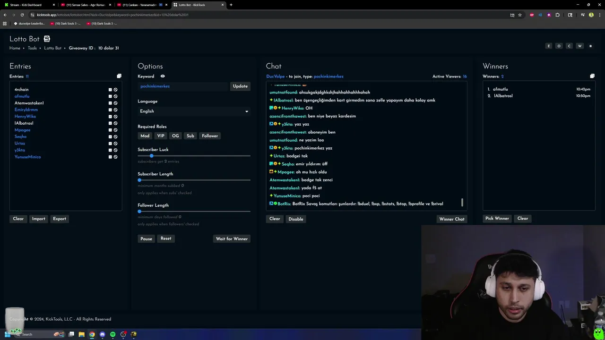
Task: Click the chat scrollbar thumb
Action: (462, 203)
